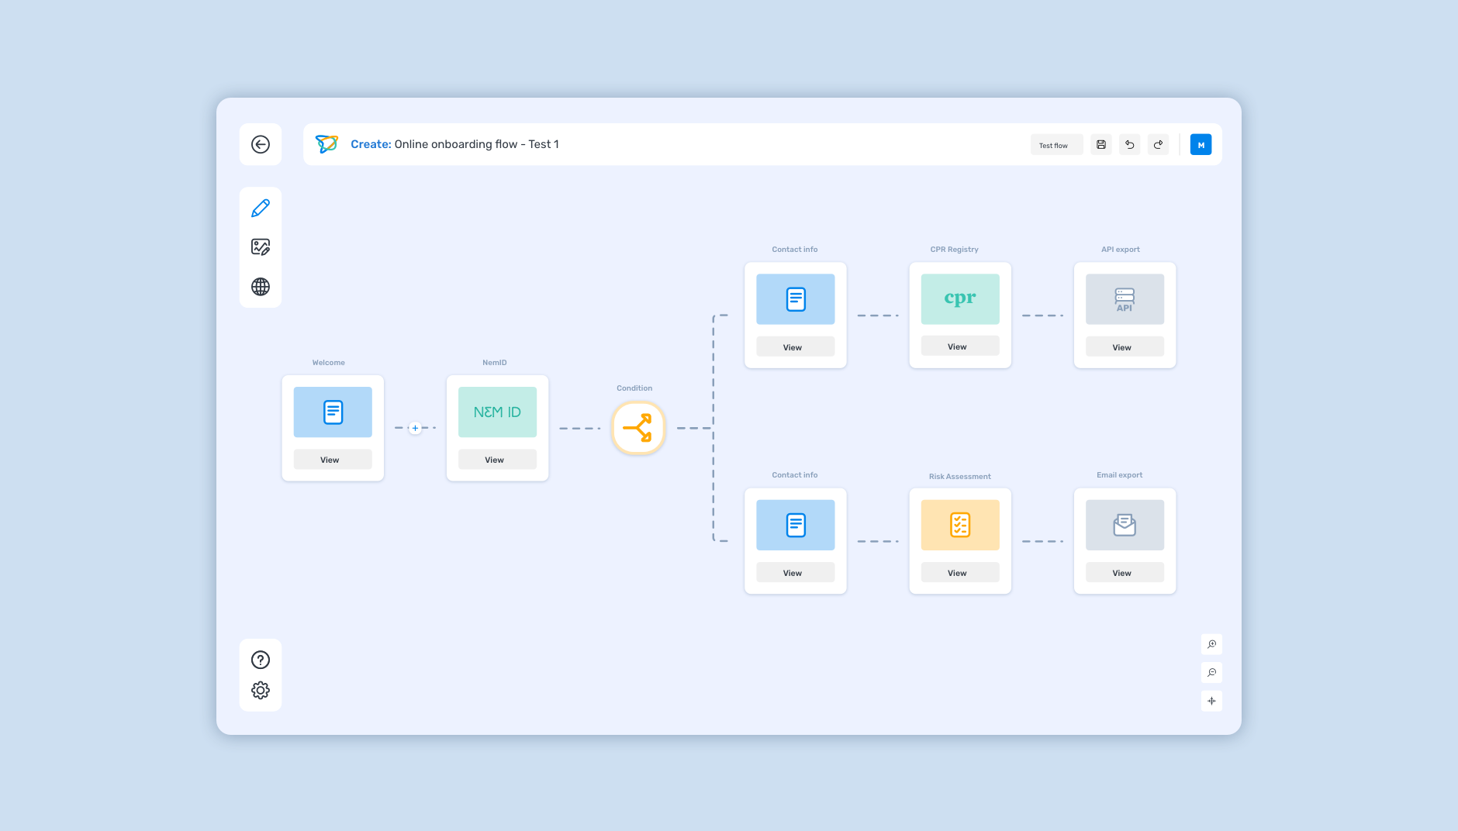Click the Email export envelope thumbnail
Image resolution: width=1458 pixels, height=831 pixels.
pyautogui.click(x=1125, y=525)
